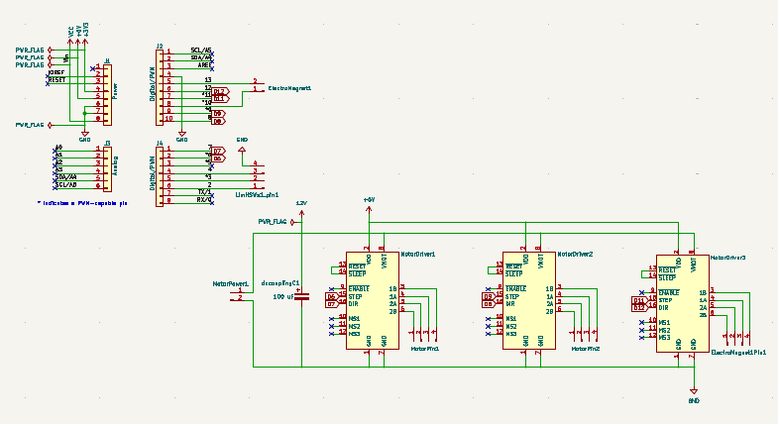Image resolution: width=778 pixels, height=424 pixels.
Task: Click the PWR_FLAG symbol on the 12V rail
Action: point(272,222)
